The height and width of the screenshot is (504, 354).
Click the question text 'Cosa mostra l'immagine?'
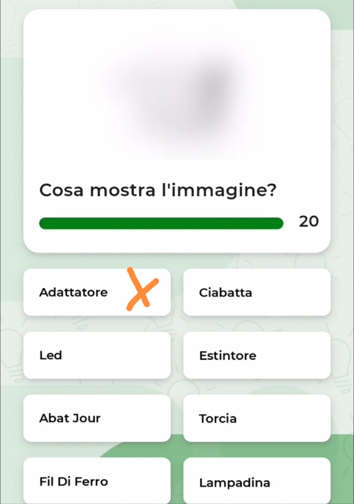click(x=158, y=190)
